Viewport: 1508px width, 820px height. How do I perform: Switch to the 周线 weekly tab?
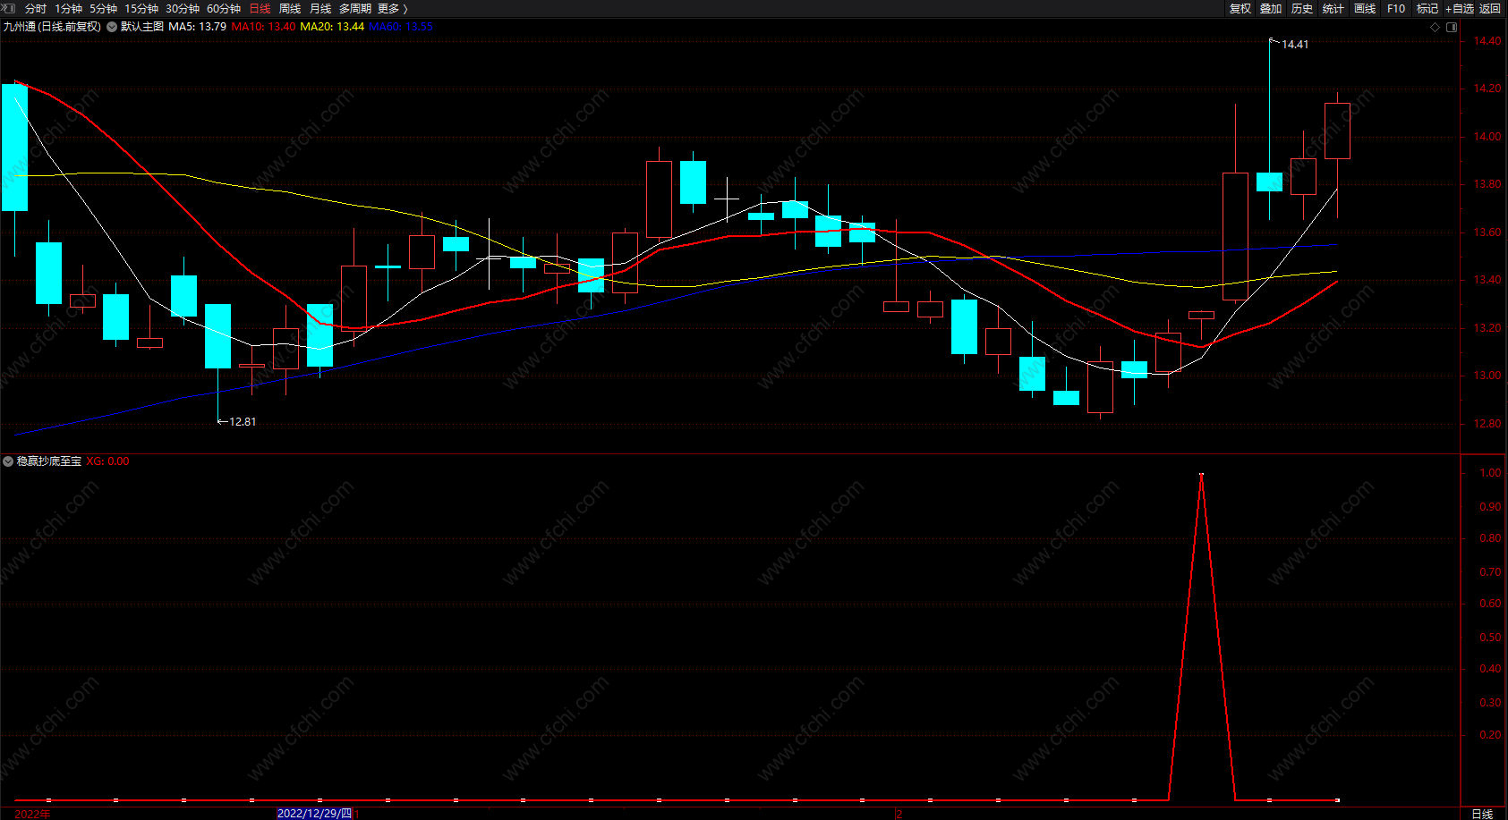[290, 8]
